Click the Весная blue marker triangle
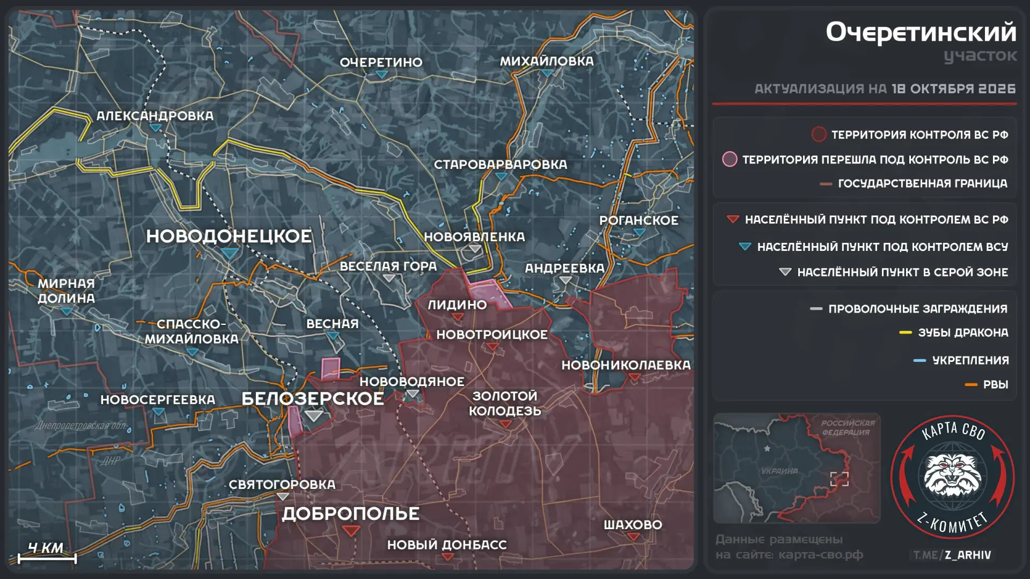This screenshot has width=1030, height=579. point(333,336)
